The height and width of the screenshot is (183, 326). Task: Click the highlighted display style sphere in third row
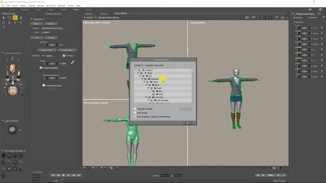(x=9, y=169)
